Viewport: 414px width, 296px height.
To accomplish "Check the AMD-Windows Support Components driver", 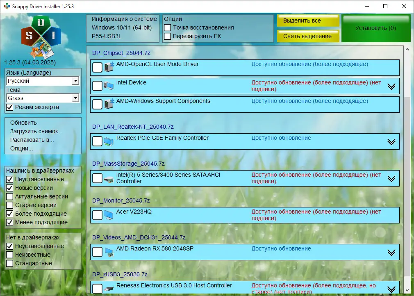I will pyautogui.click(x=97, y=104).
